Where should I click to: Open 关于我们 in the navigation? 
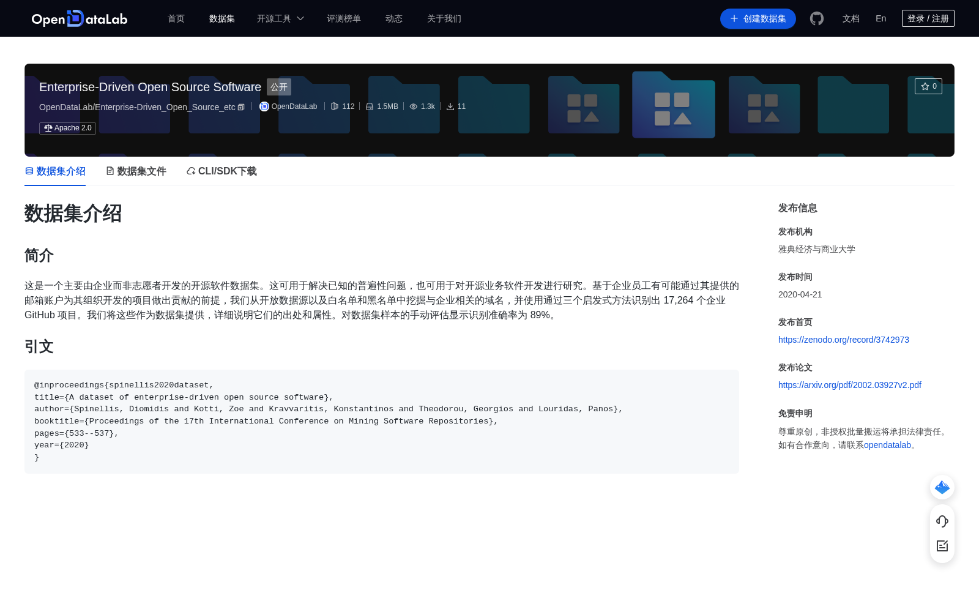click(x=444, y=18)
